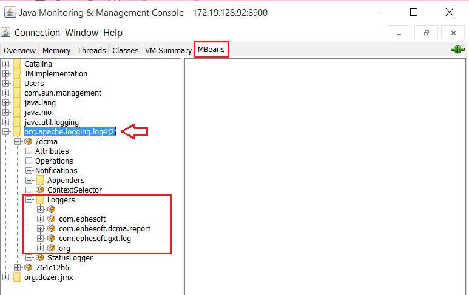Click the org.dozer.jmx folder icon

(18, 277)
